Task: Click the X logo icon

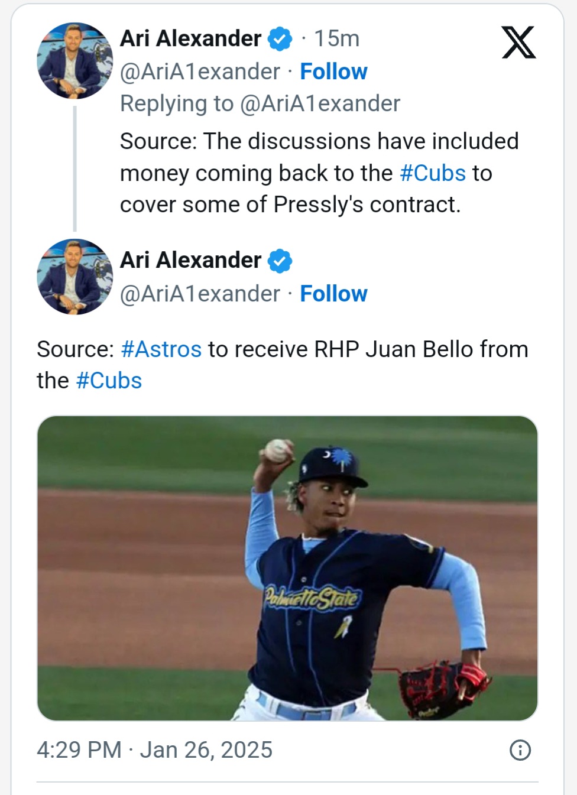Action: coord(518,43)
